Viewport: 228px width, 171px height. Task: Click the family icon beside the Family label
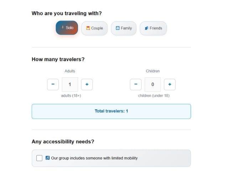(118, 28)
